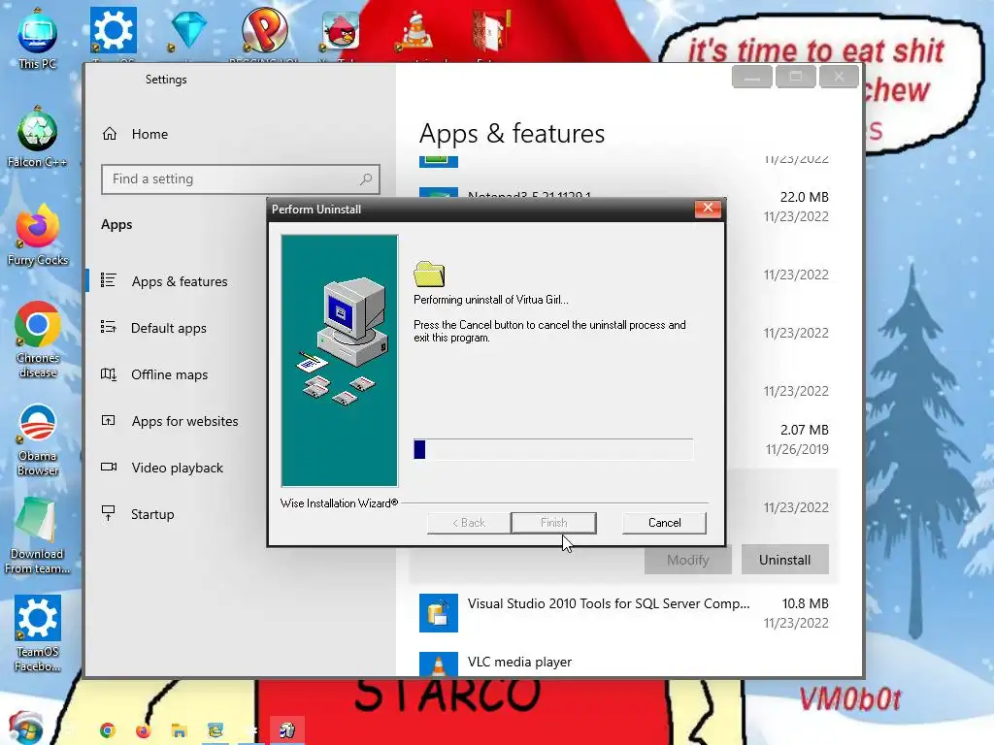994x745 pixels.
Task: Click the Back button in wizard
Action: tap(469, 523)
